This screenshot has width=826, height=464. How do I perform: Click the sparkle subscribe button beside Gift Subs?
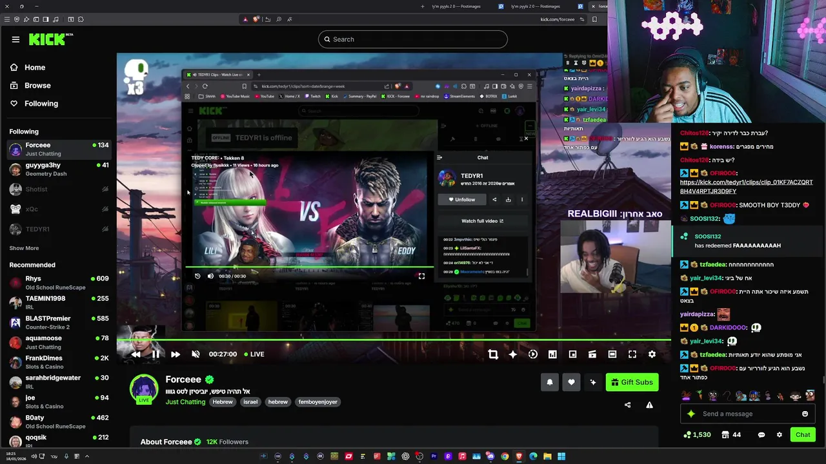point(593,382)
